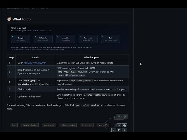This screenshot has width=187, height=140.
Task: Pan the diagram up with the chevron-up button
Action: [119, 125]
